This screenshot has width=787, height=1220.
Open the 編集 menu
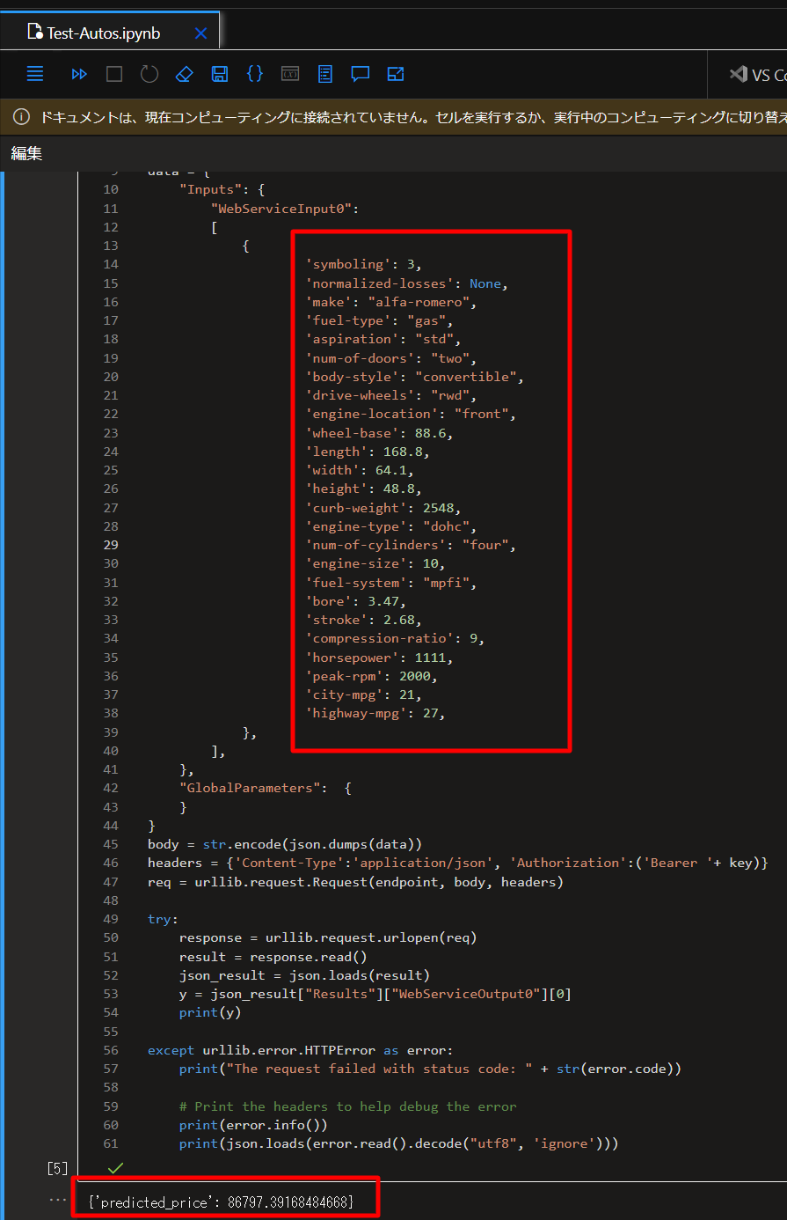pyautogui.click(x=26, y=153)
